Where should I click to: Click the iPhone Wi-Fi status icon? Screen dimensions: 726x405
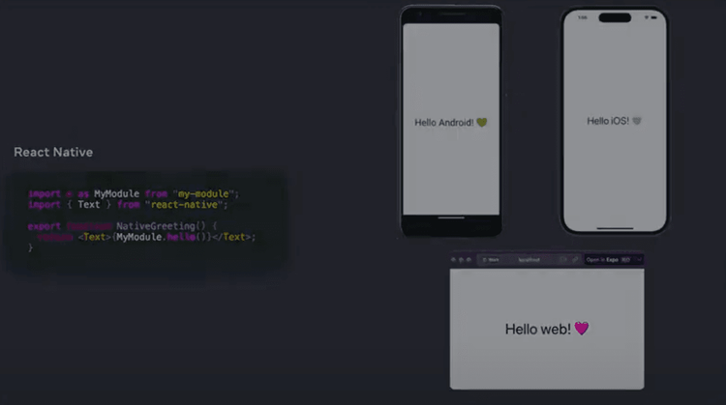[647, 17]
